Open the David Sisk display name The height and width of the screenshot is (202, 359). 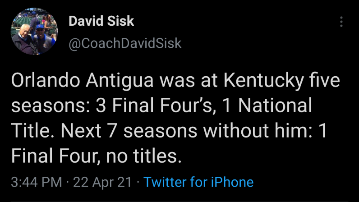[x=101, y=21]
